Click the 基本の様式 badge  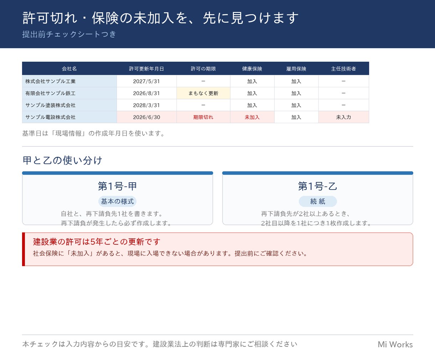pos(117,201)
